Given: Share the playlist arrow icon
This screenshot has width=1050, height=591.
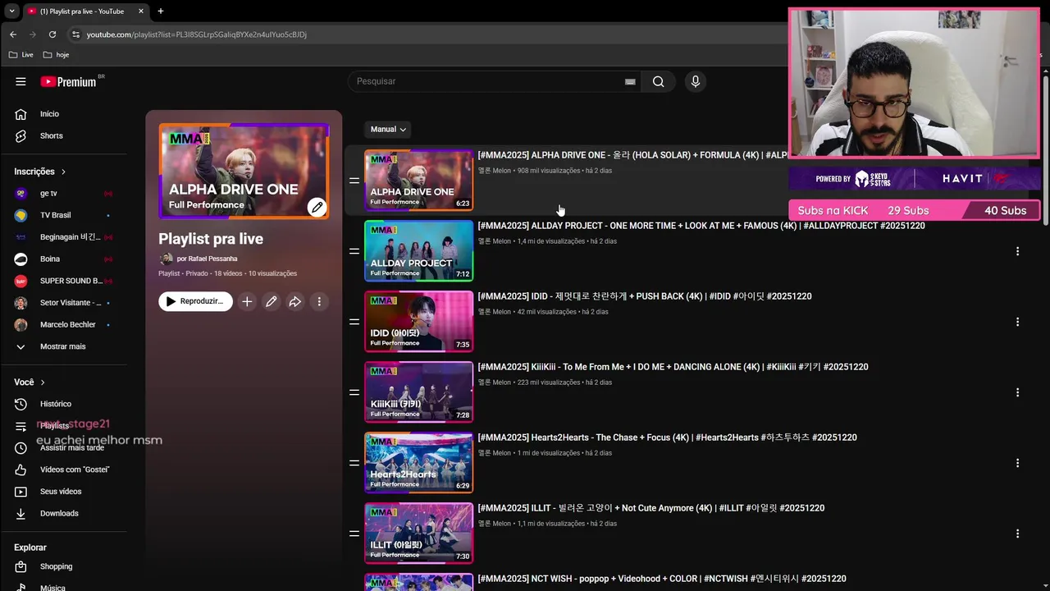Looking at the screenshot, I should pos(294,301).
